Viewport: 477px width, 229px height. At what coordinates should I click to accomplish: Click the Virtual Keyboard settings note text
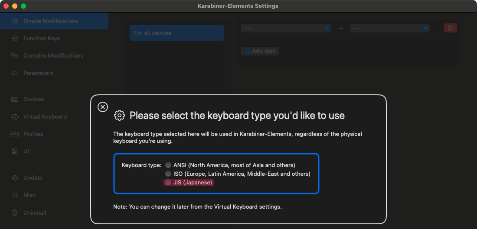click(197, 207)
